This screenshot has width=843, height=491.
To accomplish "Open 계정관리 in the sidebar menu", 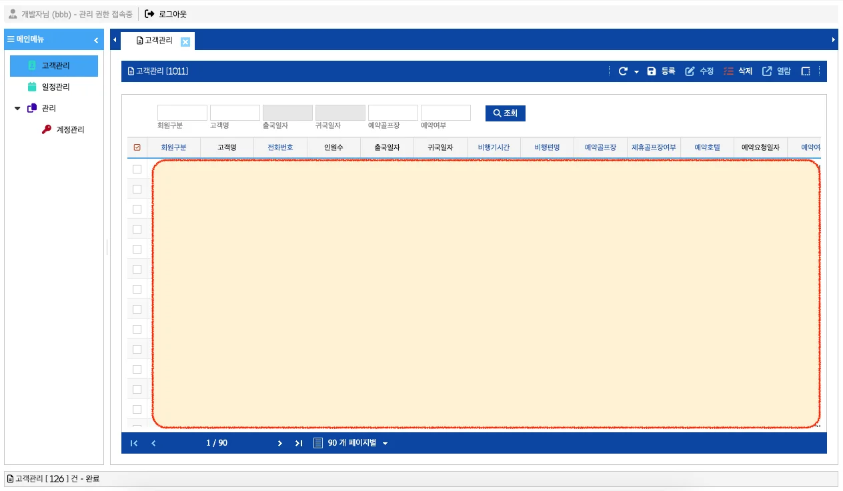I will (70, 130).
